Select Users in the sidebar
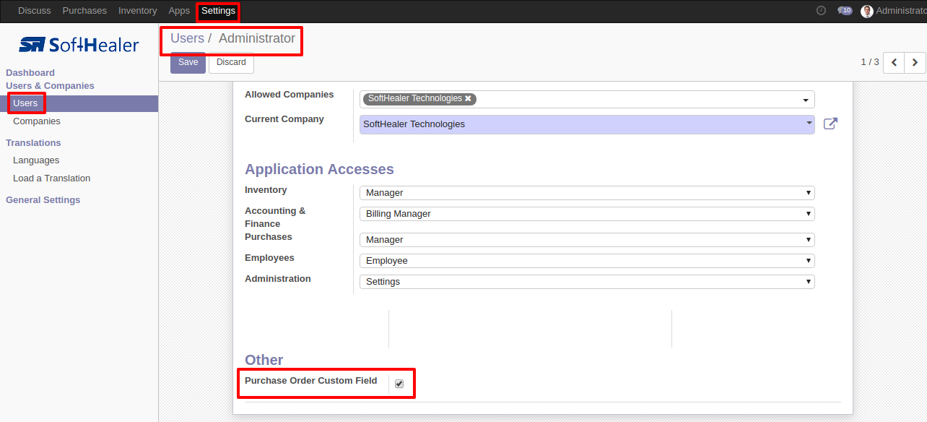Viewport: 927px width, 422px height. click(79, 103)
